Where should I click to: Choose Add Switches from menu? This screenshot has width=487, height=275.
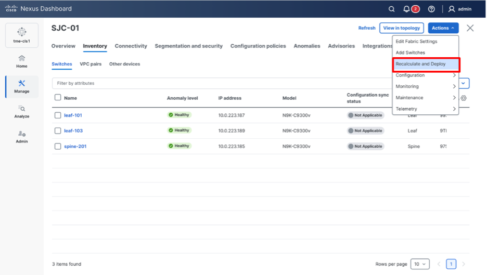410,53
